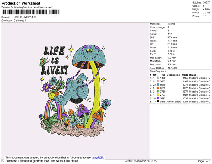Click code '1033' in the stop sequence
Image resolution: width=212 pixels, height=164 pixels.
pos(185,98)
